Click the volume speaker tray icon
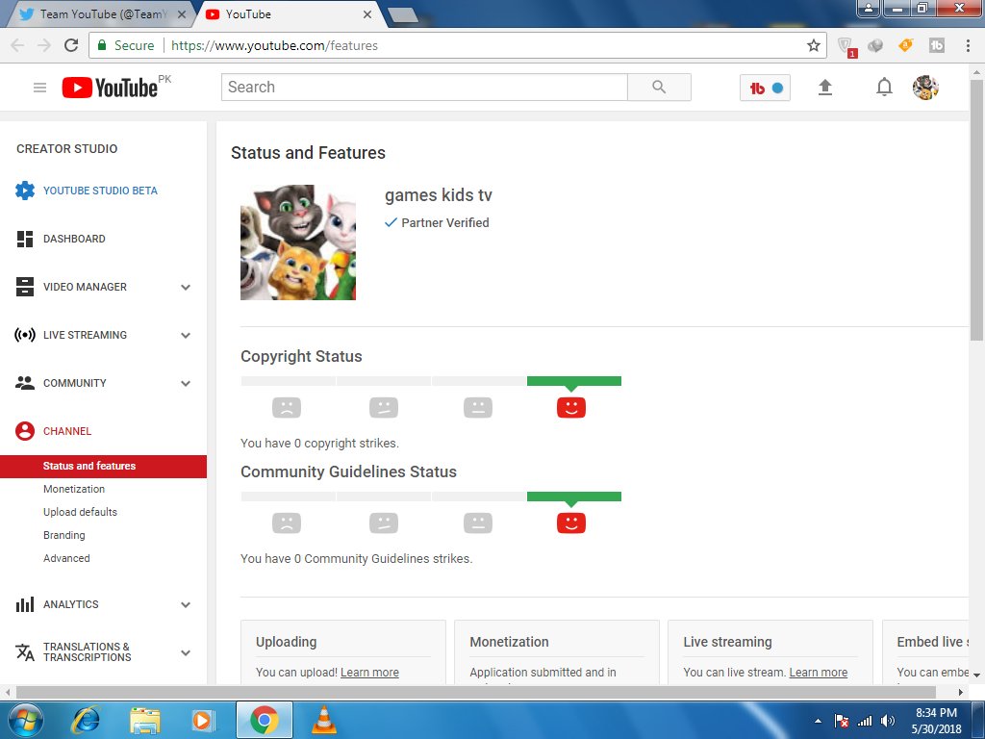 888,721
